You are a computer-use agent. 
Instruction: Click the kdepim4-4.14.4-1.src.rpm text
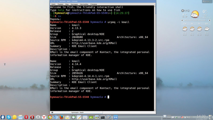coord(91,76)
